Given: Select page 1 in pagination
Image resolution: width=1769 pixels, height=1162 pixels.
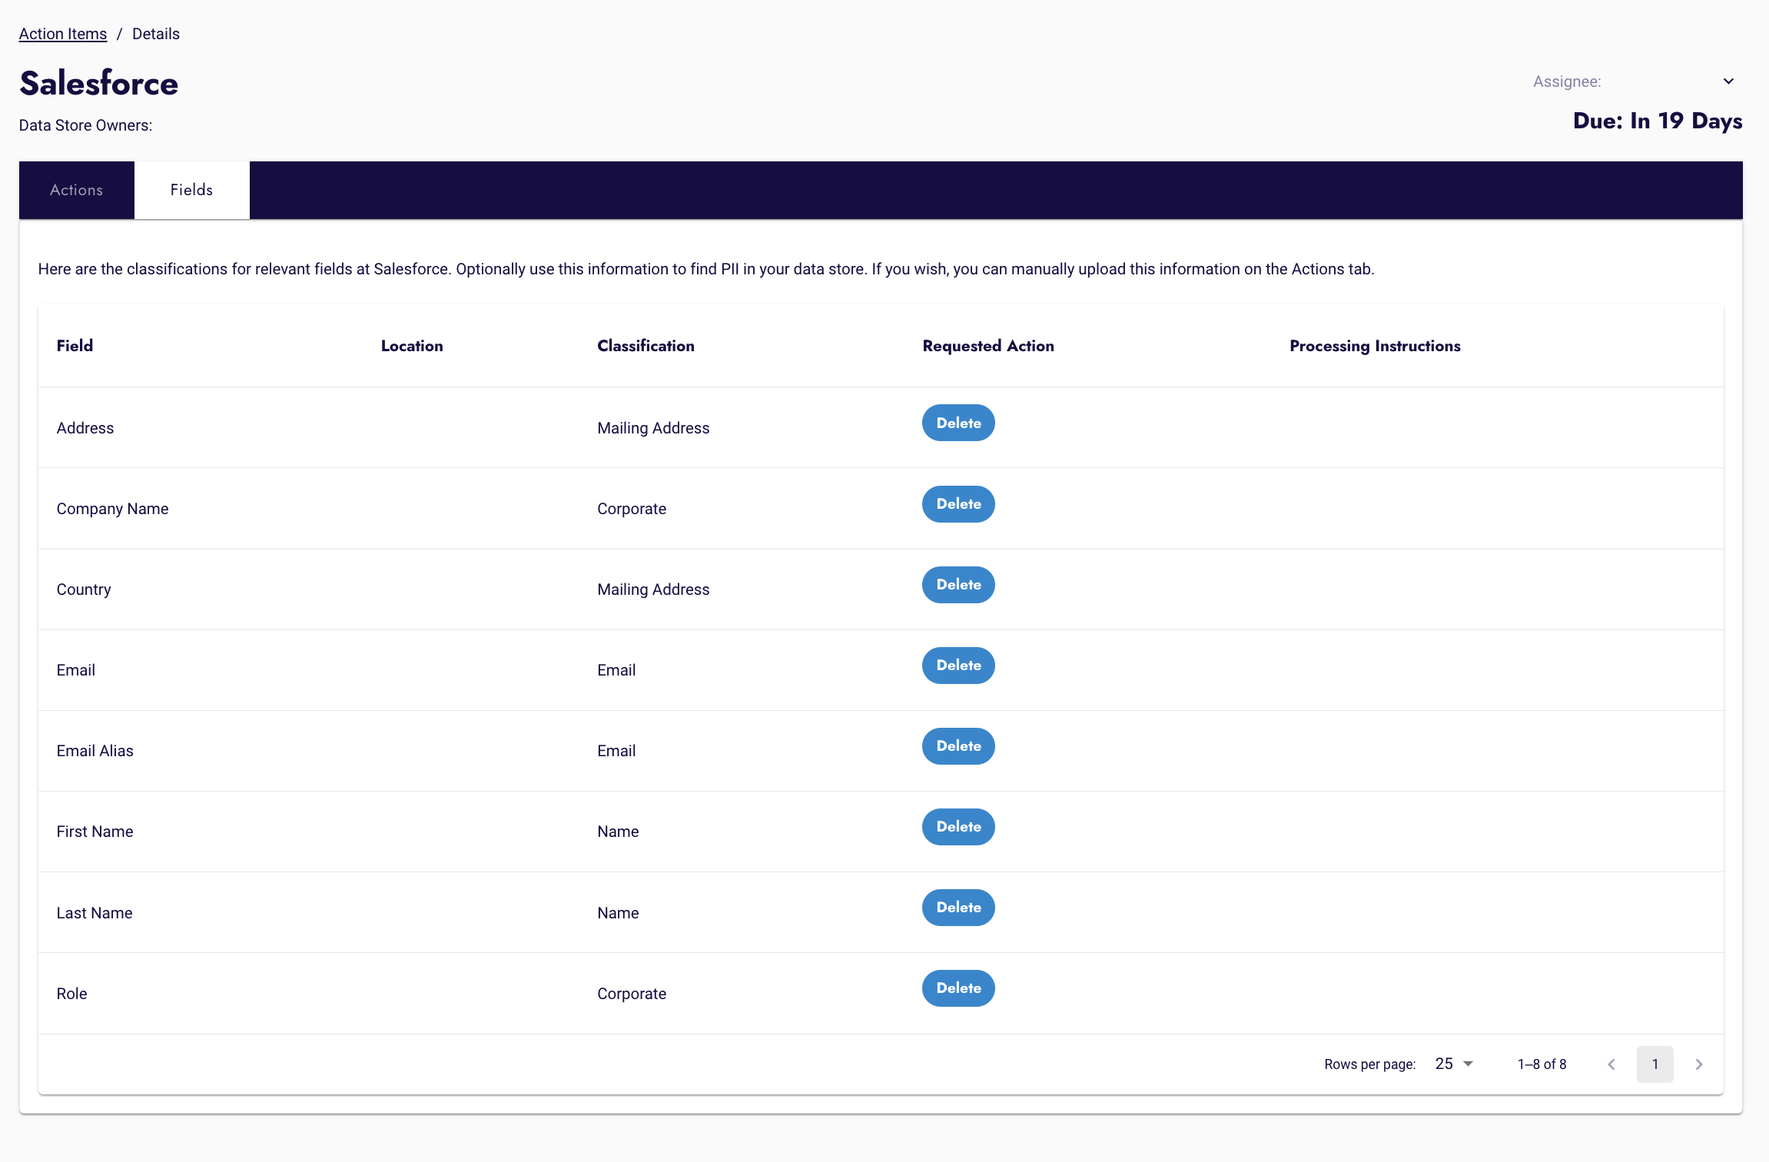Looking at the screenshot, I should tap(1655, 1064).
